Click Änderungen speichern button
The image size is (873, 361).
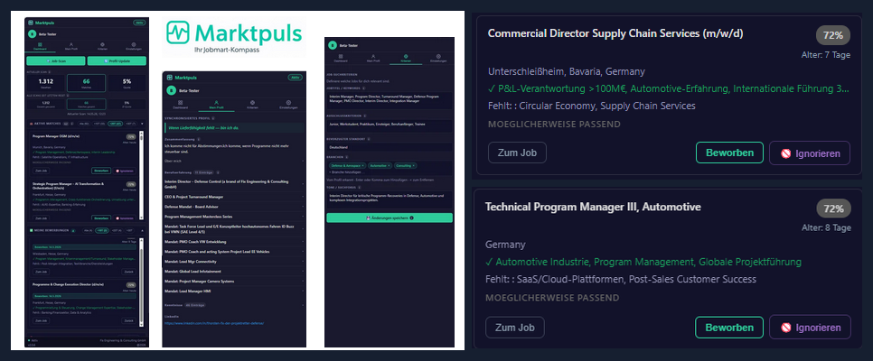pyautogui.click(x=390, y=218)
